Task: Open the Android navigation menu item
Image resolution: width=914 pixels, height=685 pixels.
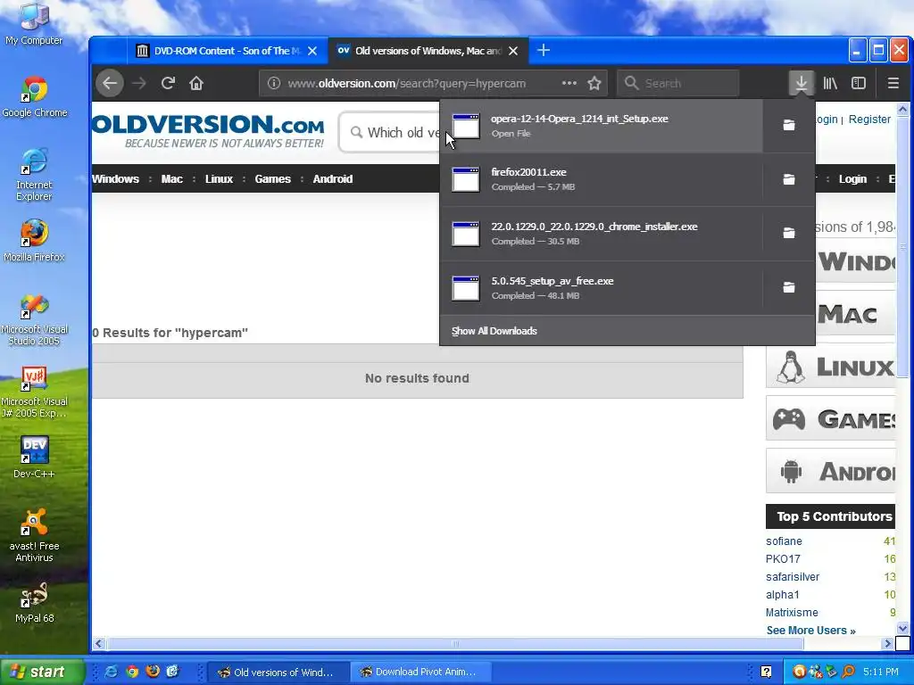Action: tap(332, 178)
